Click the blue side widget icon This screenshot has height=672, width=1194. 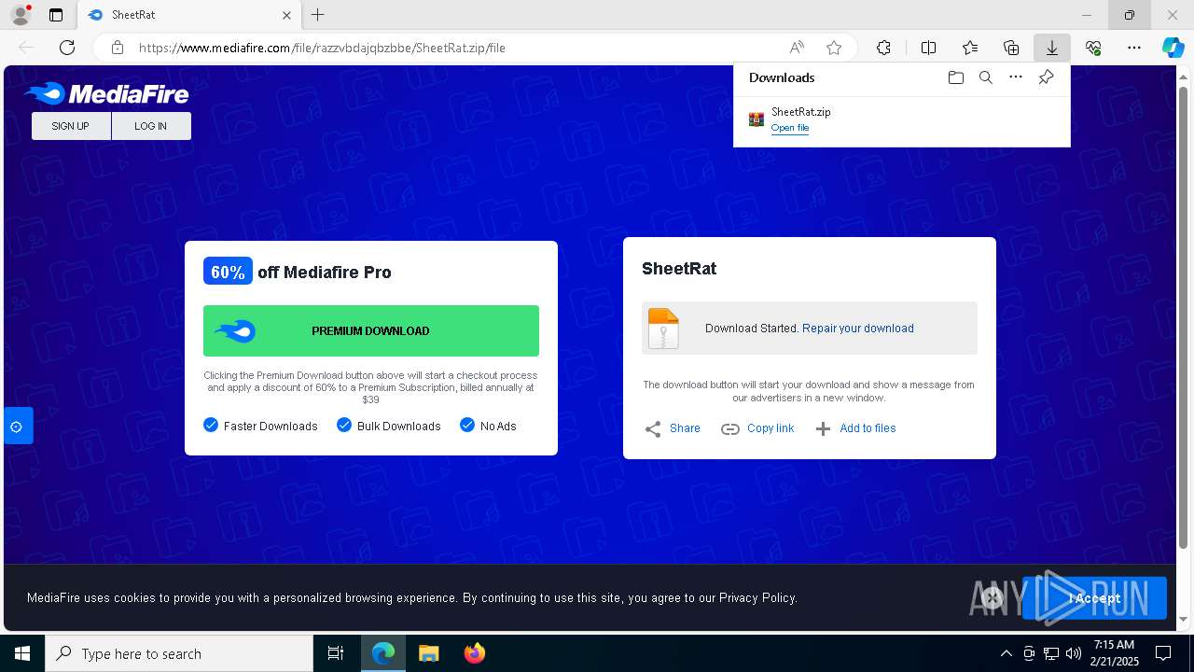pyautogui.click(x=17, y=427)
